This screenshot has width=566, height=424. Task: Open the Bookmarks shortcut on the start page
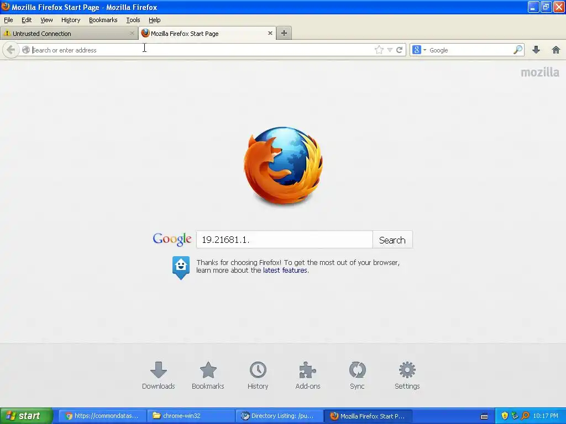tap(208, 375)
